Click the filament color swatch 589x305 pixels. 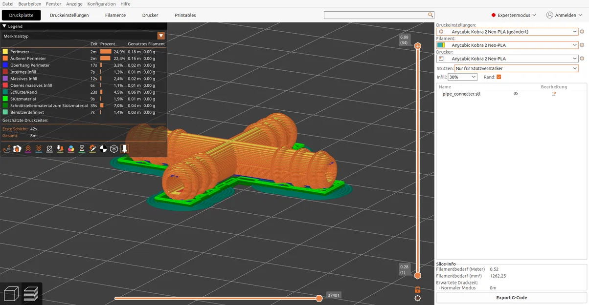441,45
